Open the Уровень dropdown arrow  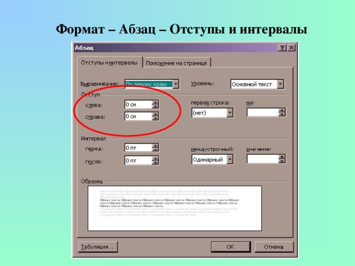280,84
